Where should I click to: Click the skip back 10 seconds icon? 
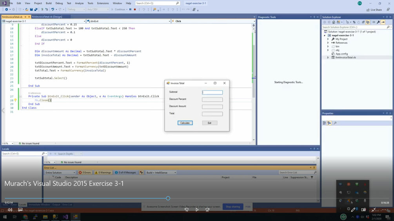(187, 210)
